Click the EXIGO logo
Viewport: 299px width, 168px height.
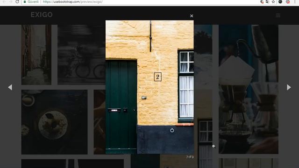pos(42,15)
